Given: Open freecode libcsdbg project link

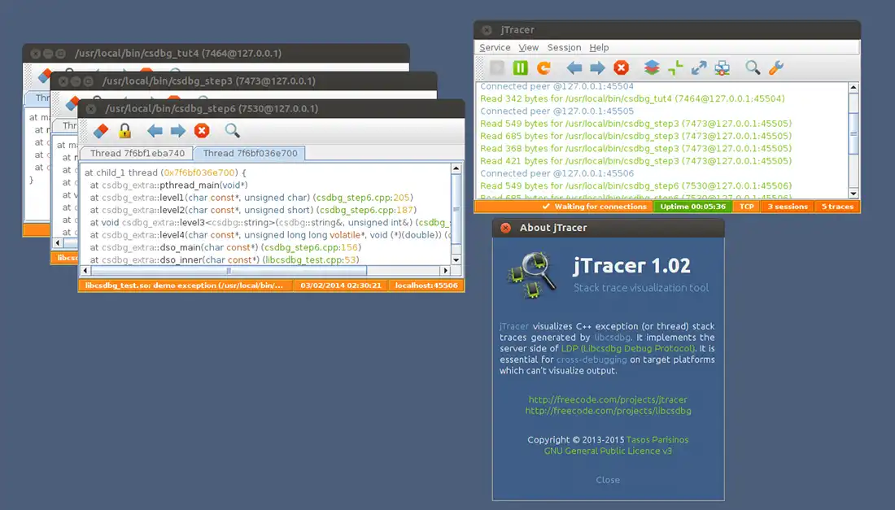Looking at the screenshot, I should tap(608, 411).
